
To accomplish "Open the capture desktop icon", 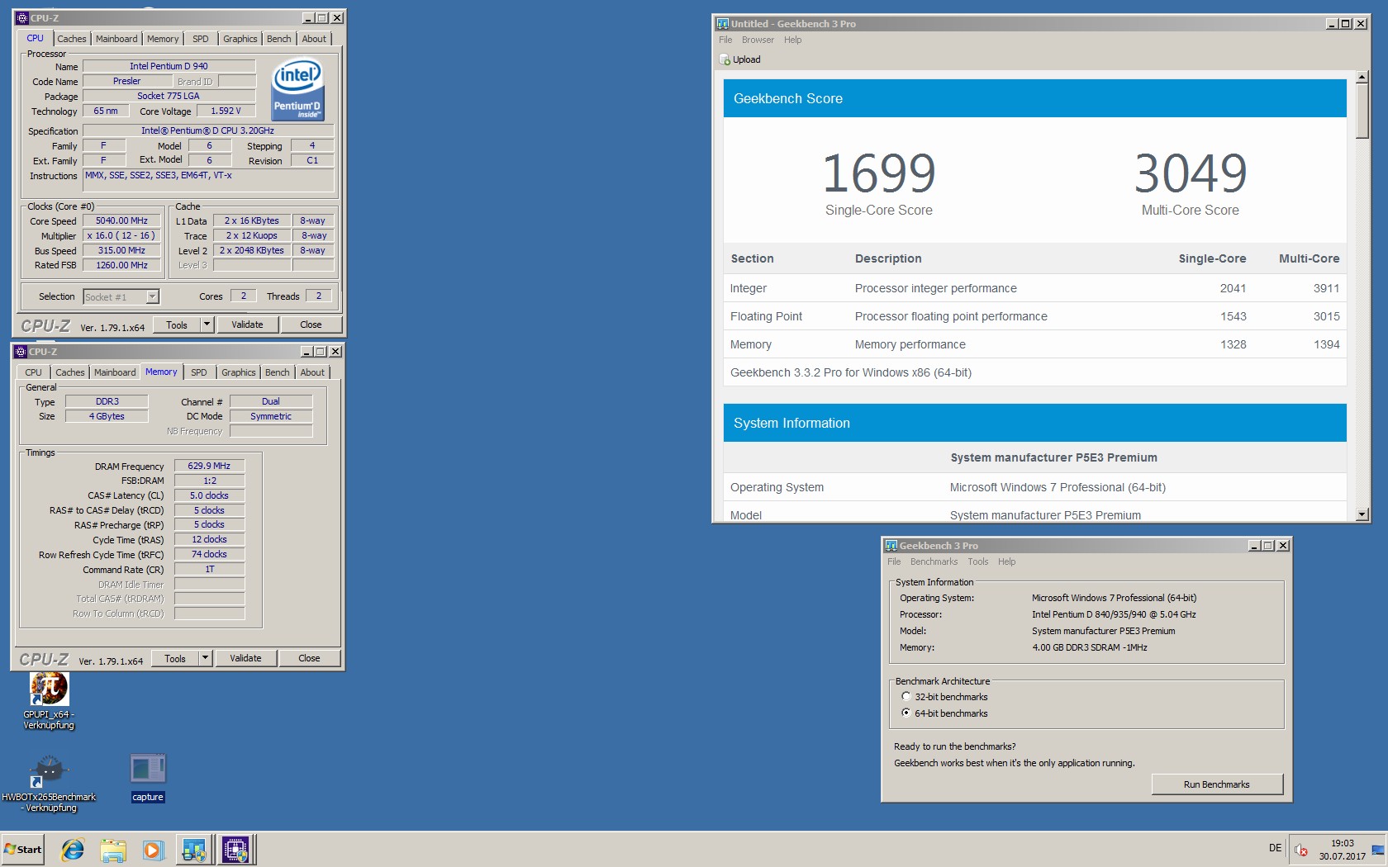I will 148,778.
